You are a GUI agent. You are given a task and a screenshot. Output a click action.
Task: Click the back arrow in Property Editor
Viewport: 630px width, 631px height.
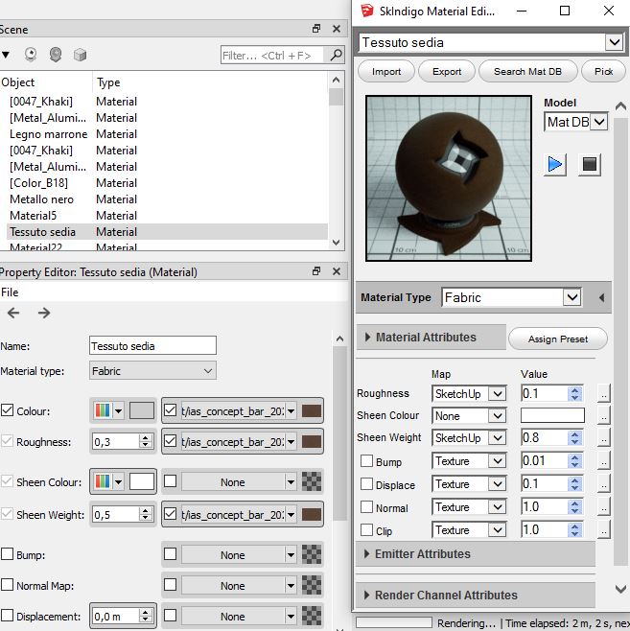[13, 313]
